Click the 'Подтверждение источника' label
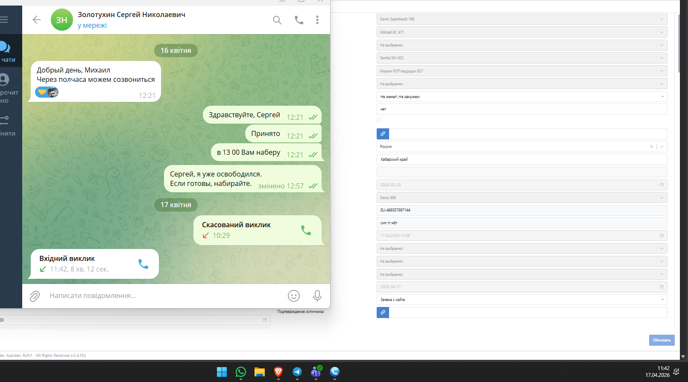Viewport: 688px width, 382px height. click(x=300, y=312)
